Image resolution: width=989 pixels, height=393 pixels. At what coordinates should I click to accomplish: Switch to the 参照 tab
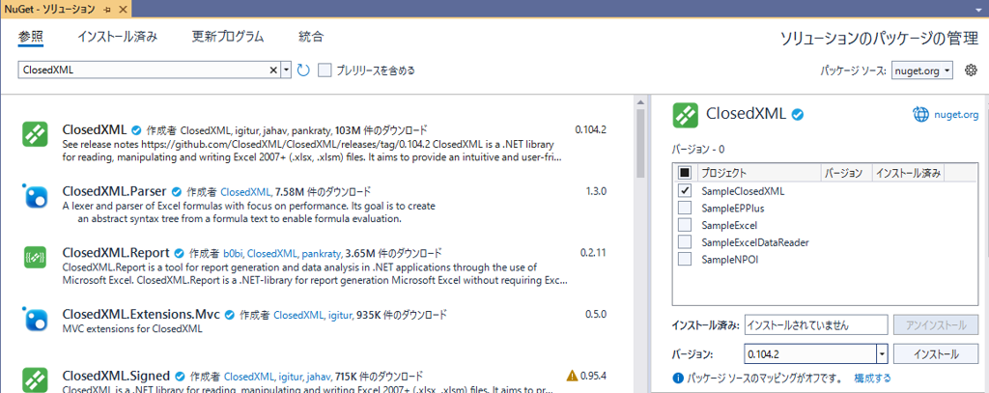[31, 38]
